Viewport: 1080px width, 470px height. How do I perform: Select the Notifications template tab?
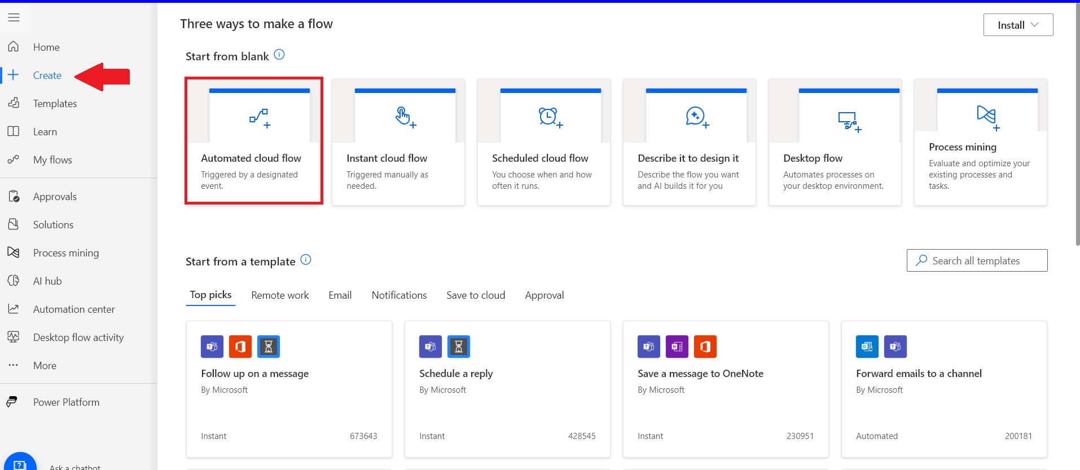399,295
